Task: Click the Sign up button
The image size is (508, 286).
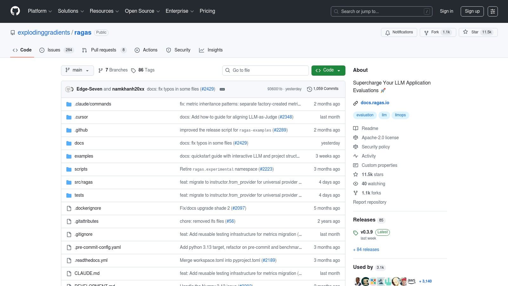Action: pyautogui.click(x=472, y=11)
